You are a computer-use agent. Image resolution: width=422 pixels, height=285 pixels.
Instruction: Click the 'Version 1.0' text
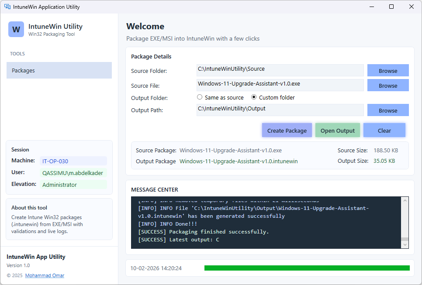coord(18,265)
